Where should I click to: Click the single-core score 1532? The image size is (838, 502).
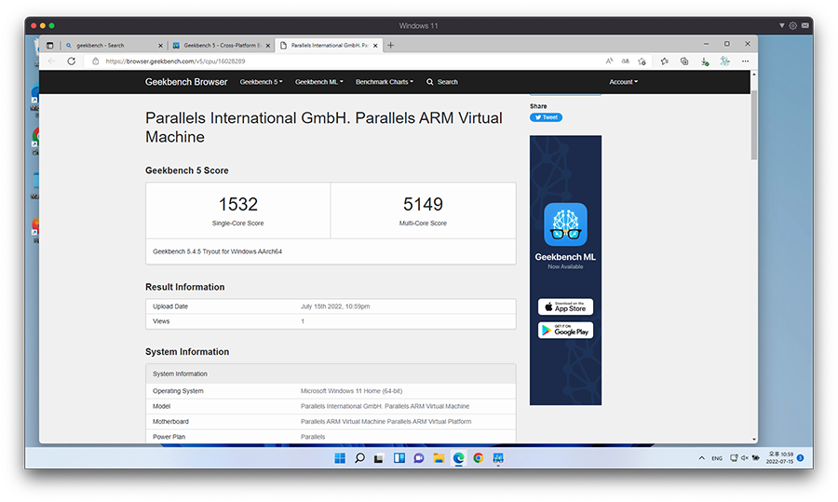[237, 204]
